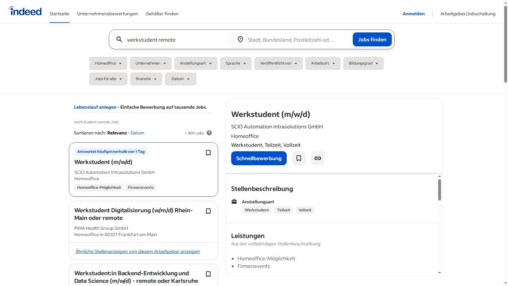Go to Unternehmensbewertungen tab
This screenshot has height=286, width=508.
tap(107, 14)
